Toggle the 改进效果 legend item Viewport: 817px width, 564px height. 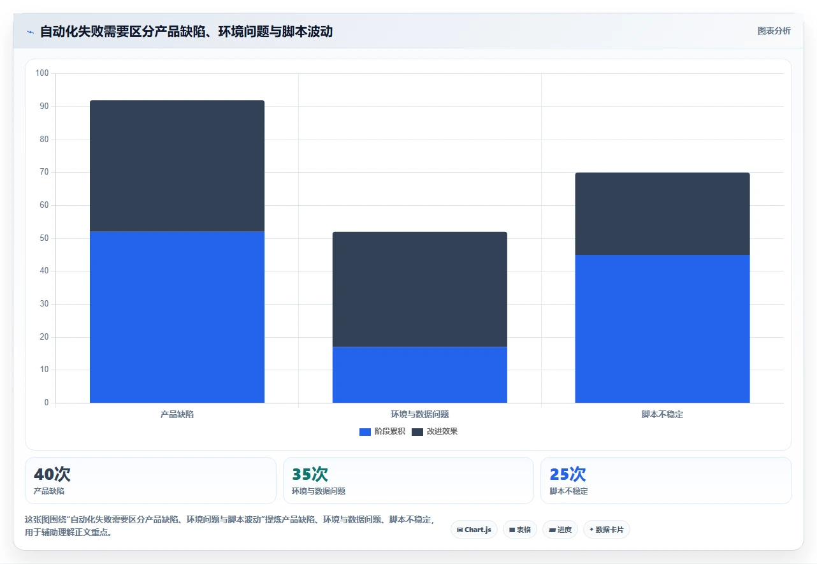435,431
